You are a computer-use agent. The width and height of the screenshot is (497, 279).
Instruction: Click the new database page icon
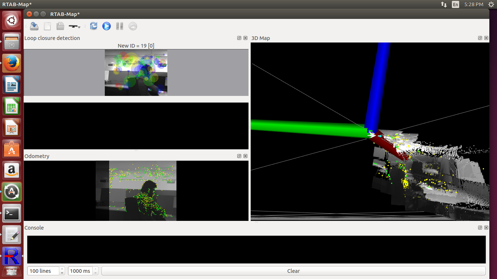pos(47,26)
